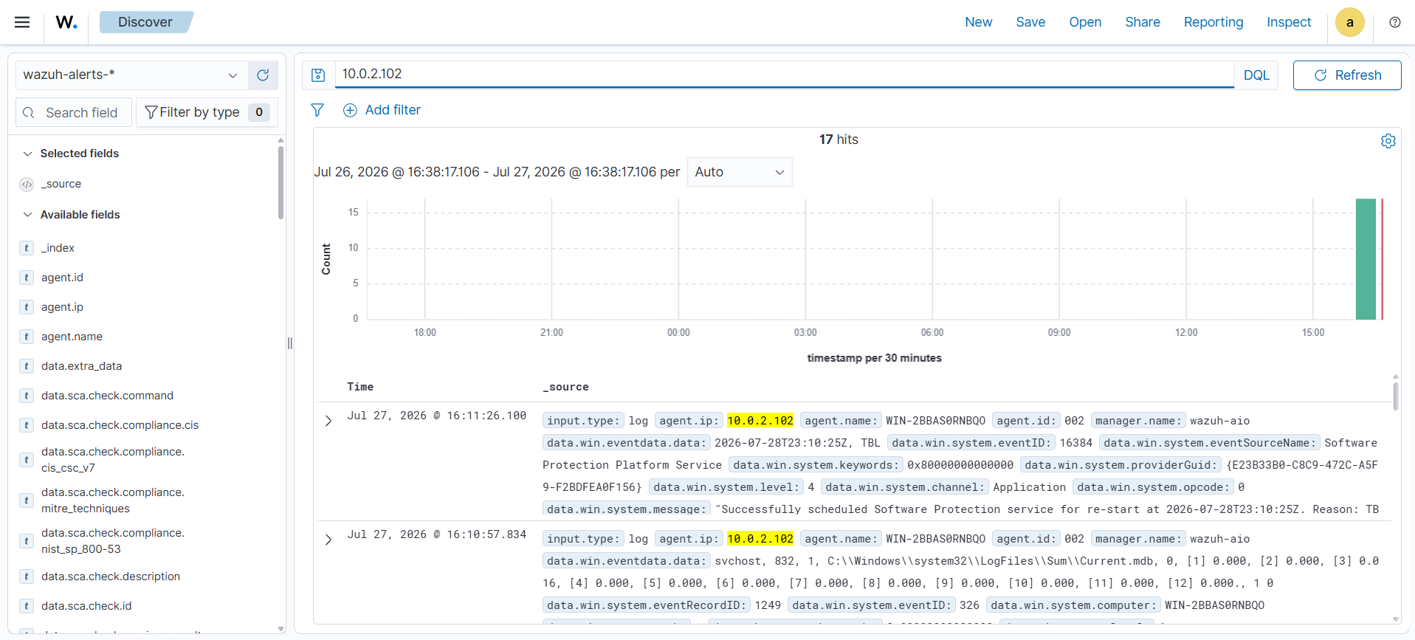Select data.sca.check.compliance.mitre_techniques field
Screen dimensions: 1415x640
(x=112, y=500)
